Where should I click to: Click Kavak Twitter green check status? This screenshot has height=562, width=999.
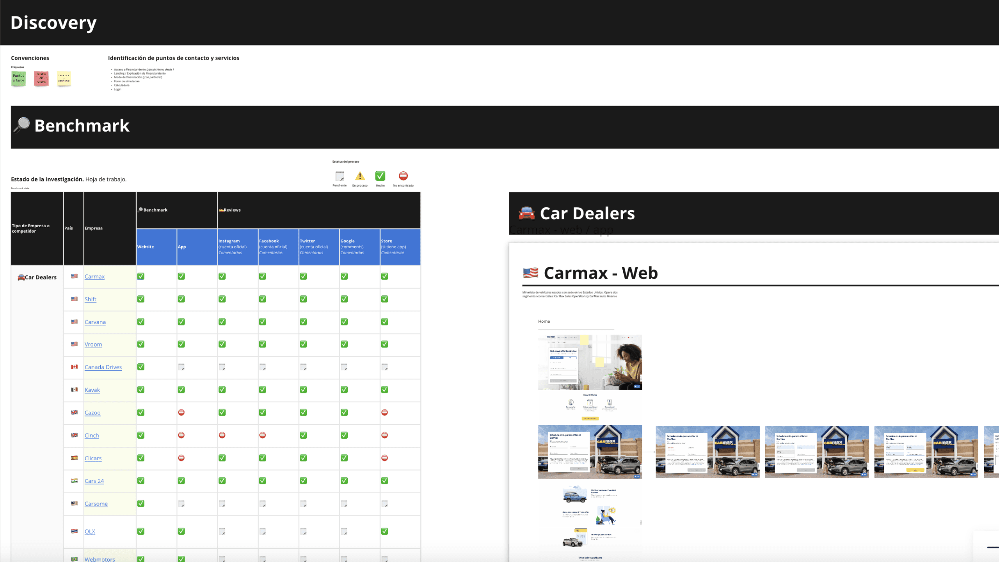coord(303,389)
